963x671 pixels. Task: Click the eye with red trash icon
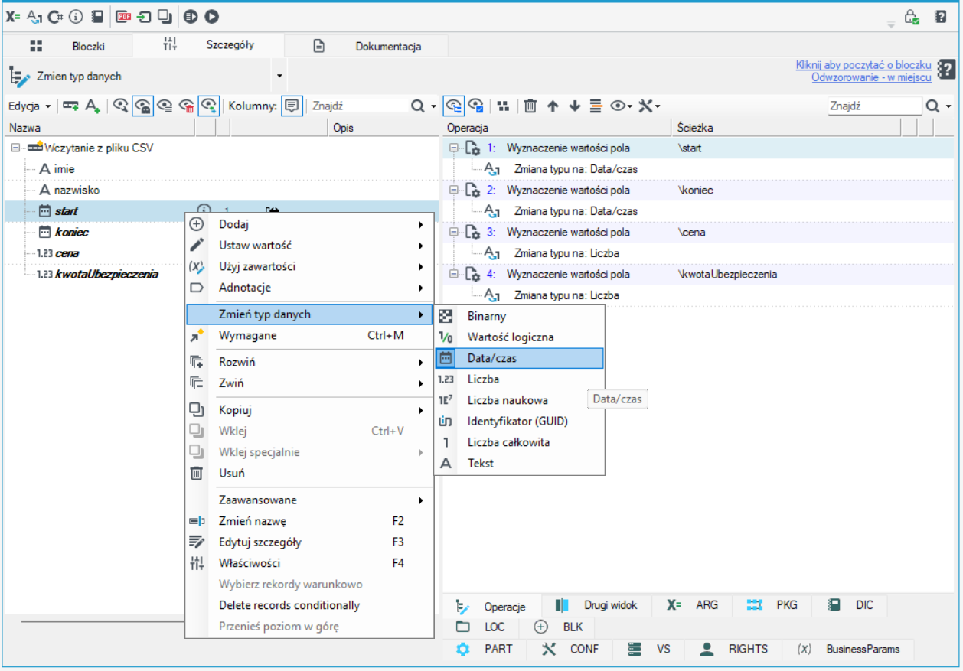click(x=187, y=106)
